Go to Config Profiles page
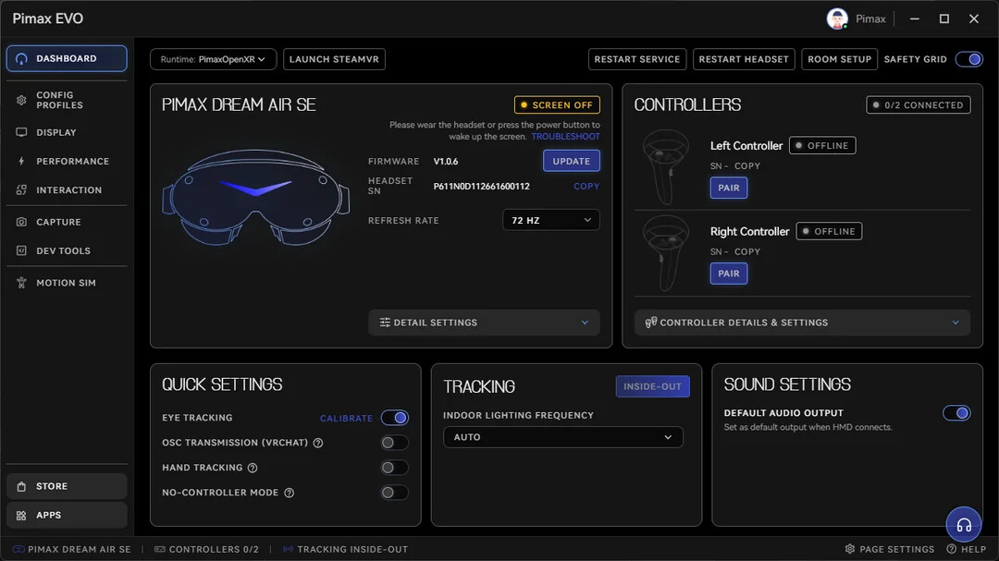Screen dimensions: 999x561 click(67, 100)
